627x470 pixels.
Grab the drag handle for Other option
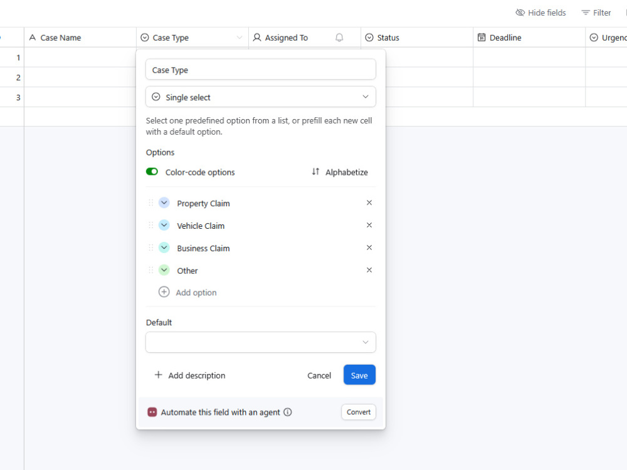click(150, 269)
